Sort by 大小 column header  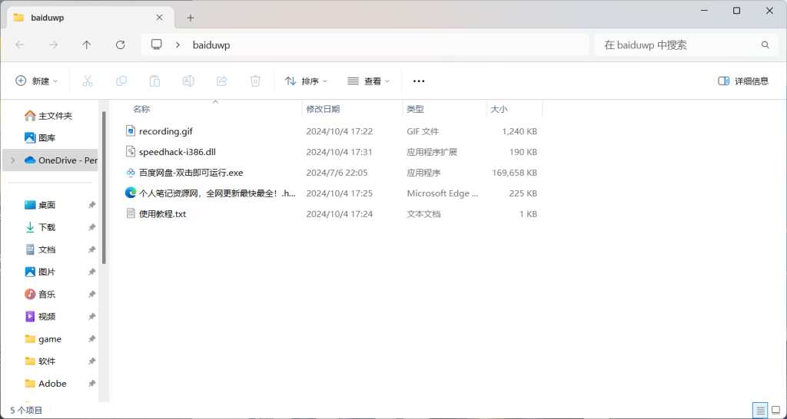point(498,109)
